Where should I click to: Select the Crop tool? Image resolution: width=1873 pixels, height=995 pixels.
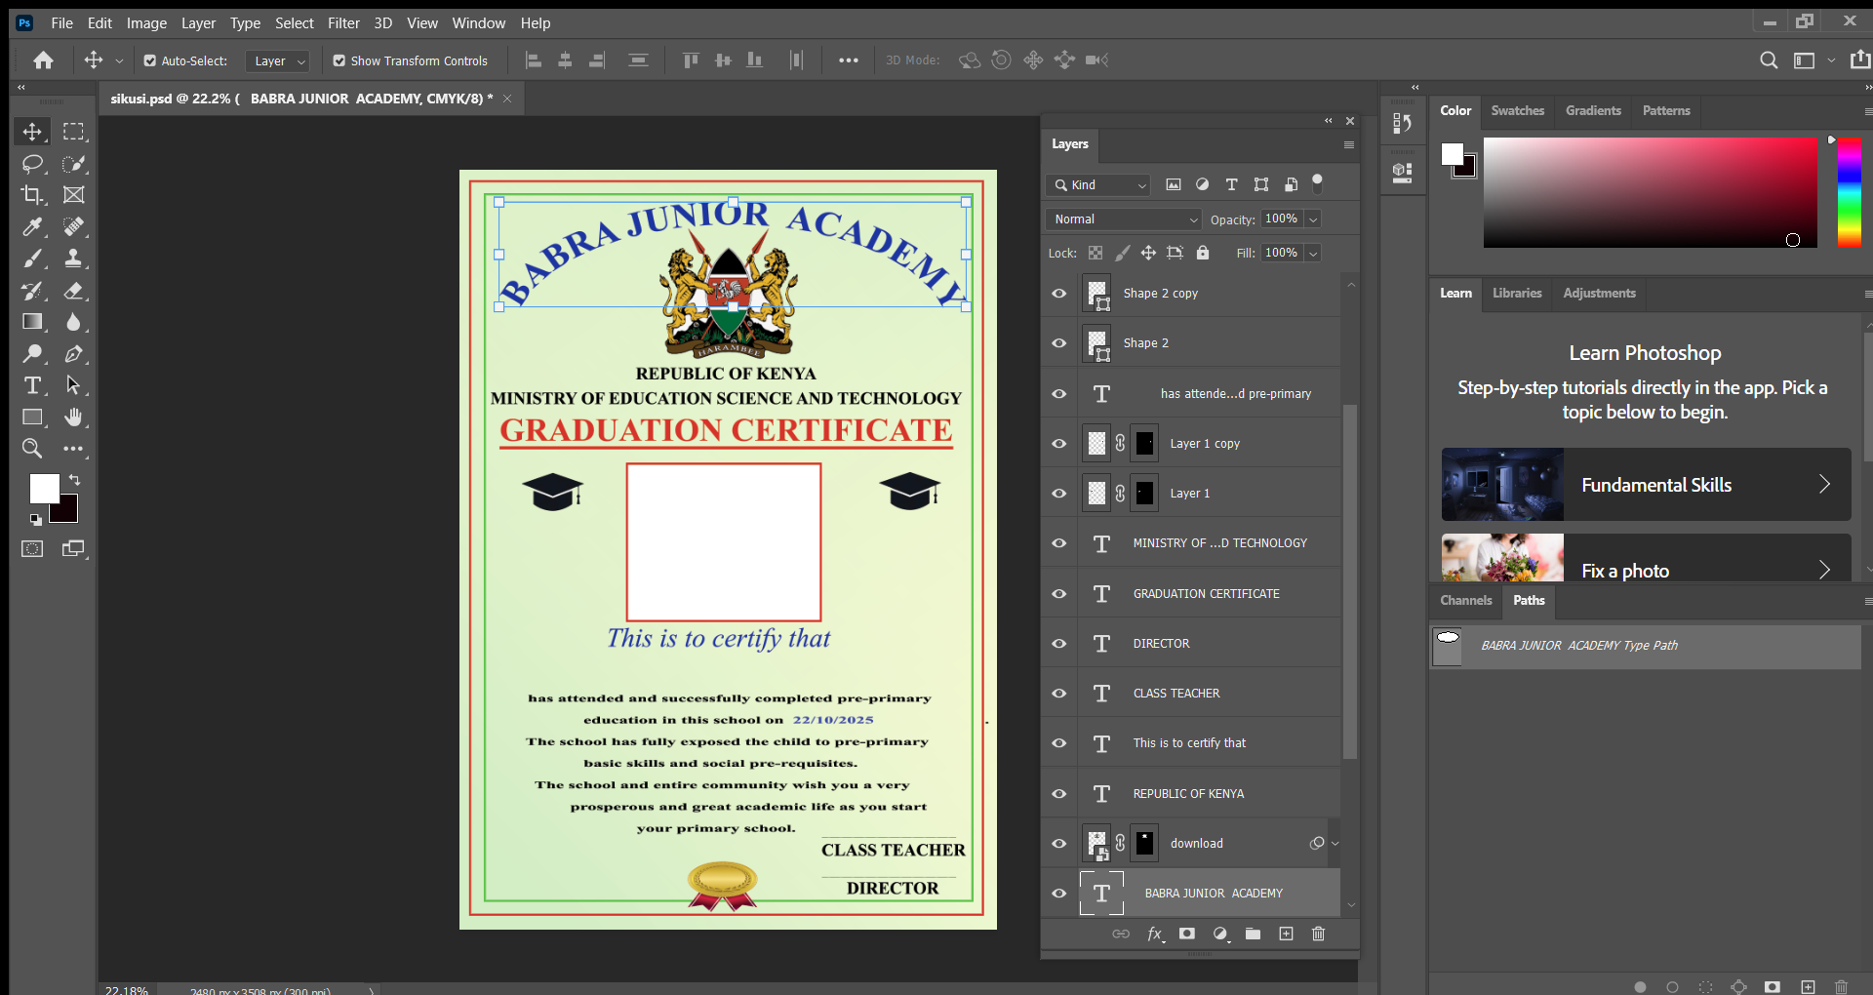point(32,195)
